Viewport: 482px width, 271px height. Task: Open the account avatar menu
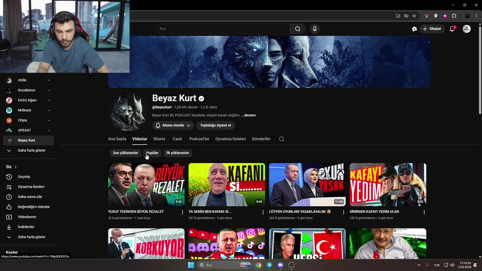(467, 29)
